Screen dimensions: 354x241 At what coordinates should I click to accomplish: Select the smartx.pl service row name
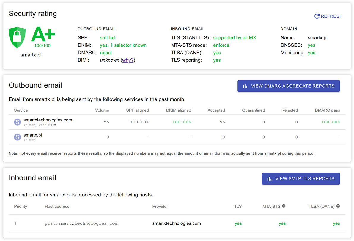[33, 135]
